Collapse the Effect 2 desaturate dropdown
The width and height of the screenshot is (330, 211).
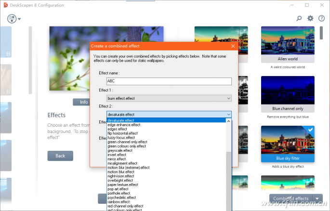228,115
